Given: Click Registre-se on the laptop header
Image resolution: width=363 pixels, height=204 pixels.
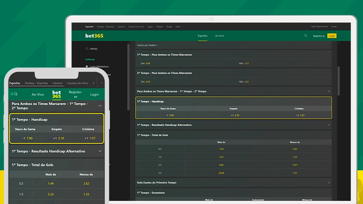Looking at the screenshot, I should coord(319,36).
